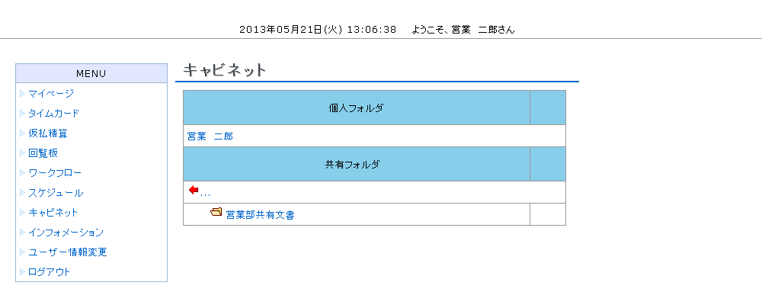Click the ... parent folder link
The height and width of the screenshot is (305, 762).
205,194
